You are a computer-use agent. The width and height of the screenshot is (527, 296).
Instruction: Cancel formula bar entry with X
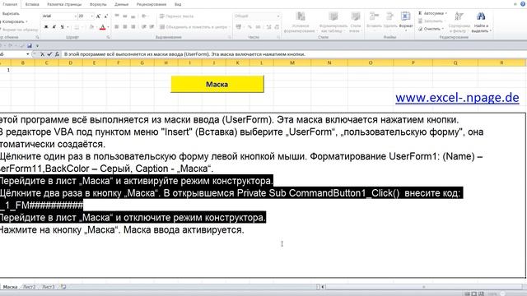click(x=42, y=54)
